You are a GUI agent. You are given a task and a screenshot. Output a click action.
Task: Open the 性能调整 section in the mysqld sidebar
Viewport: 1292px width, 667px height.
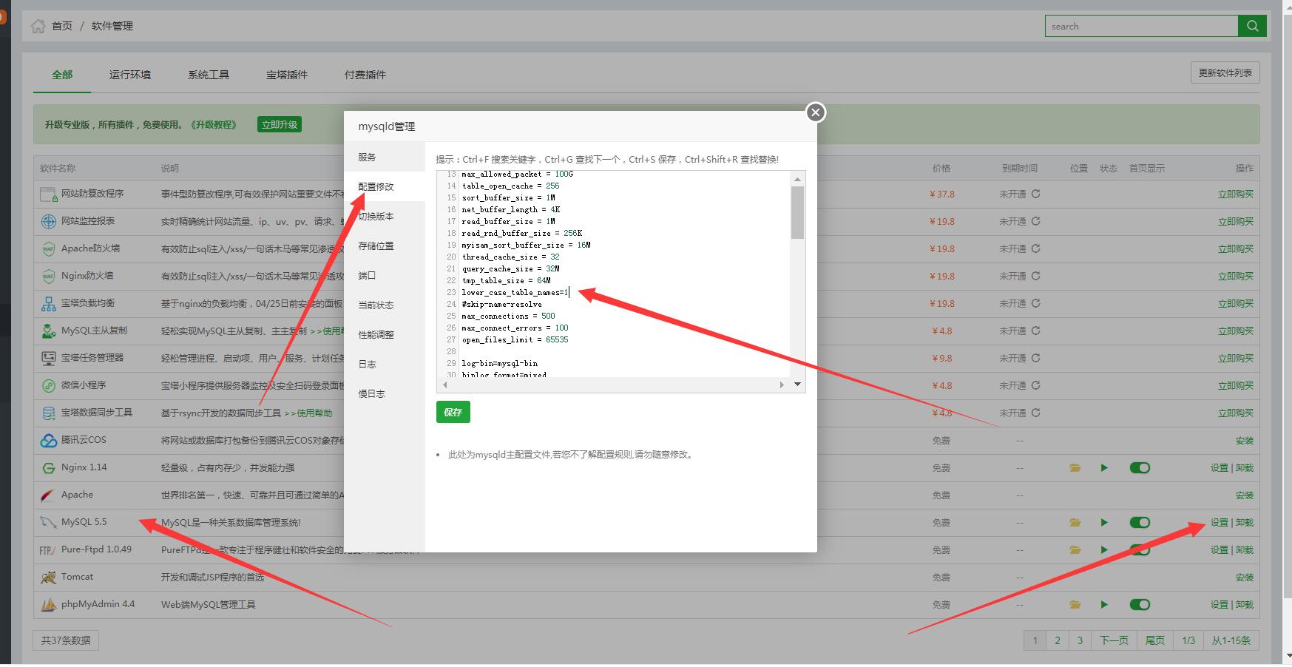coord(376,335)
